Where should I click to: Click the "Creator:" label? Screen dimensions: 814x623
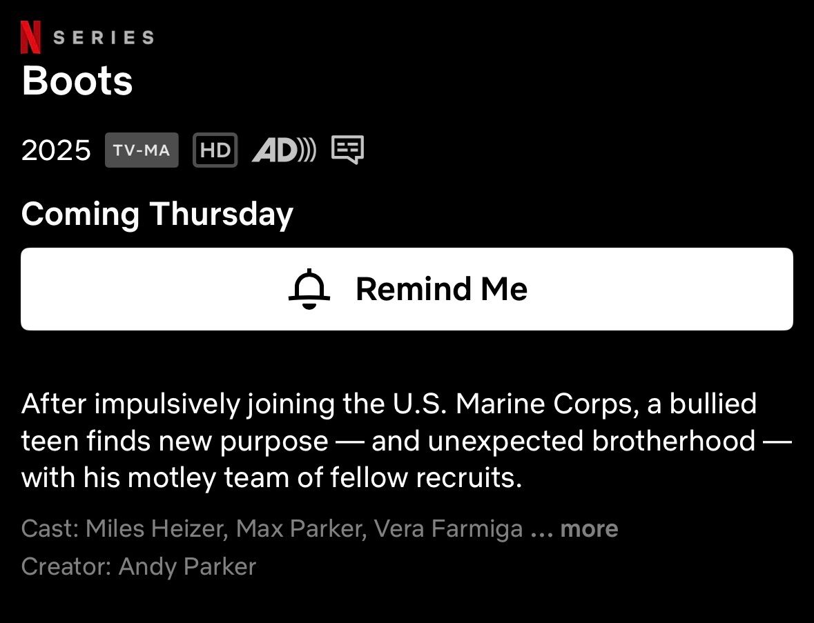pyautogui.click(x=66, y=566)
